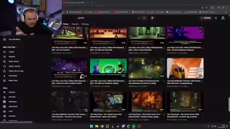The image size is (230, 129).
Task: Click the search magnifier icon
Action: pyautogui.click(x=144, y=18)
